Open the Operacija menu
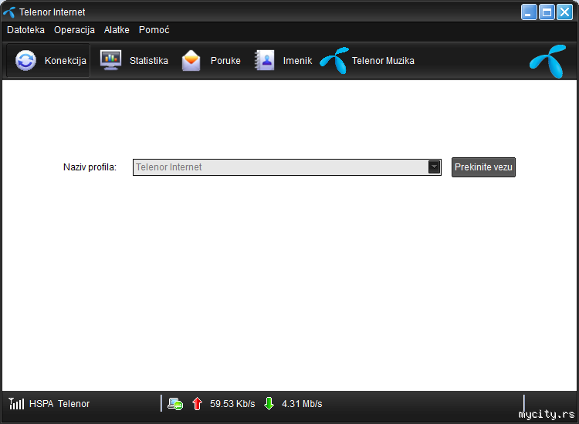 pyautogui.click(x=74, y=30)
